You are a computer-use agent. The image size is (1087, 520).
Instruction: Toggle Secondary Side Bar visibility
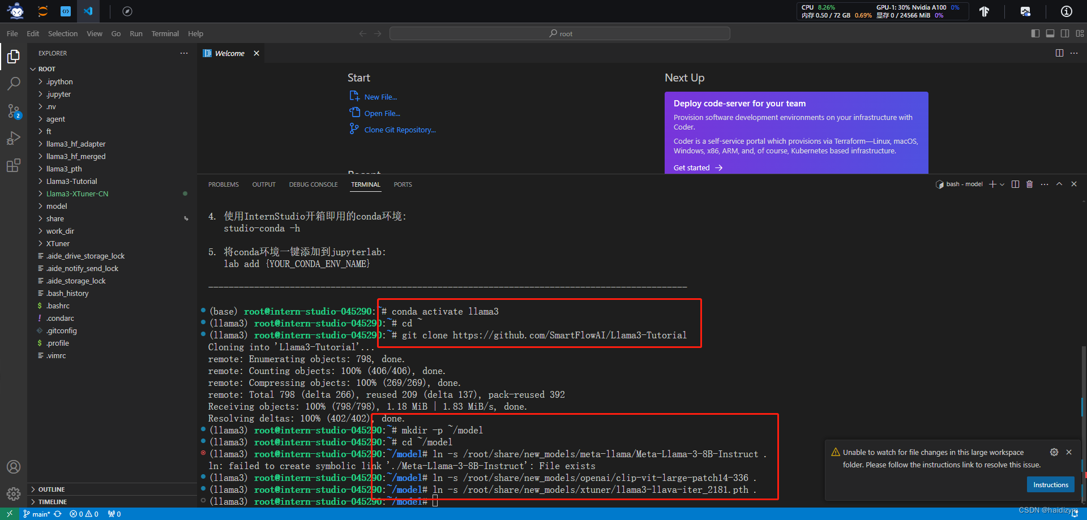coord(1065,33)
